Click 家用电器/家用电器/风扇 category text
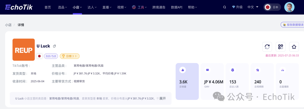This screenshot has width=304, height=109. coord(89,66)
